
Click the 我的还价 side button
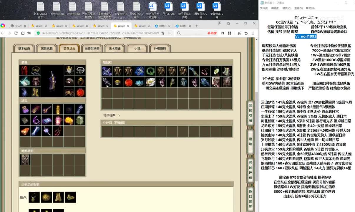click(x=251, y=170)
